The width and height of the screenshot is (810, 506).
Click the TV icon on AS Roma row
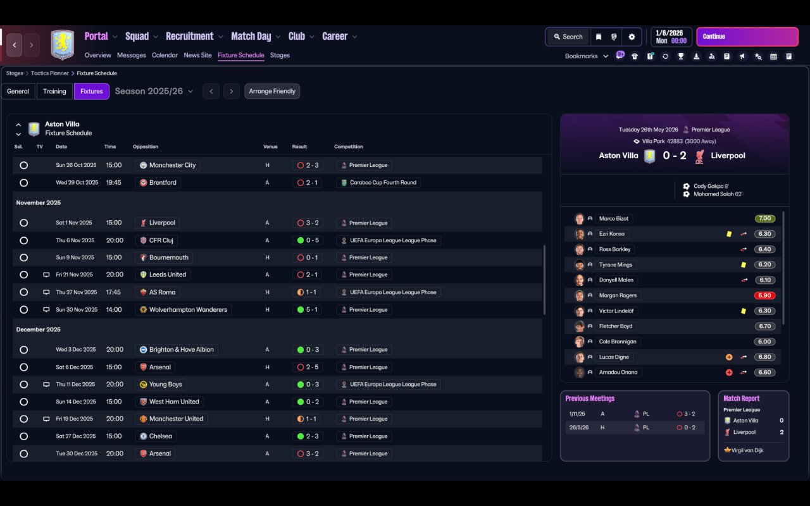pos(46,292)
